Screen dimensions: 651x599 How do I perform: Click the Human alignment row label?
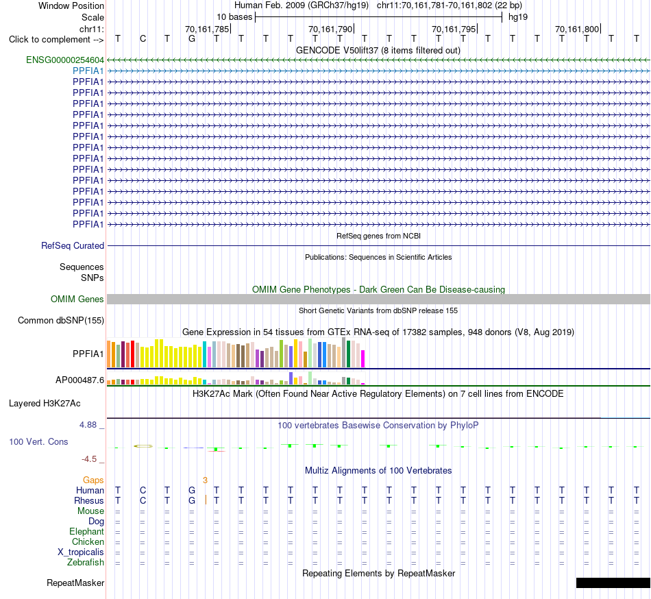pyautogui.click(x=90, y=491)
